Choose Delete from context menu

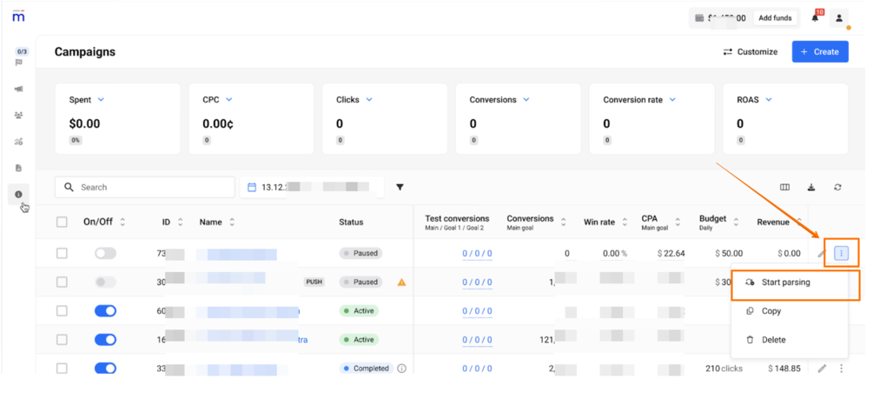[x=789, y=339]
